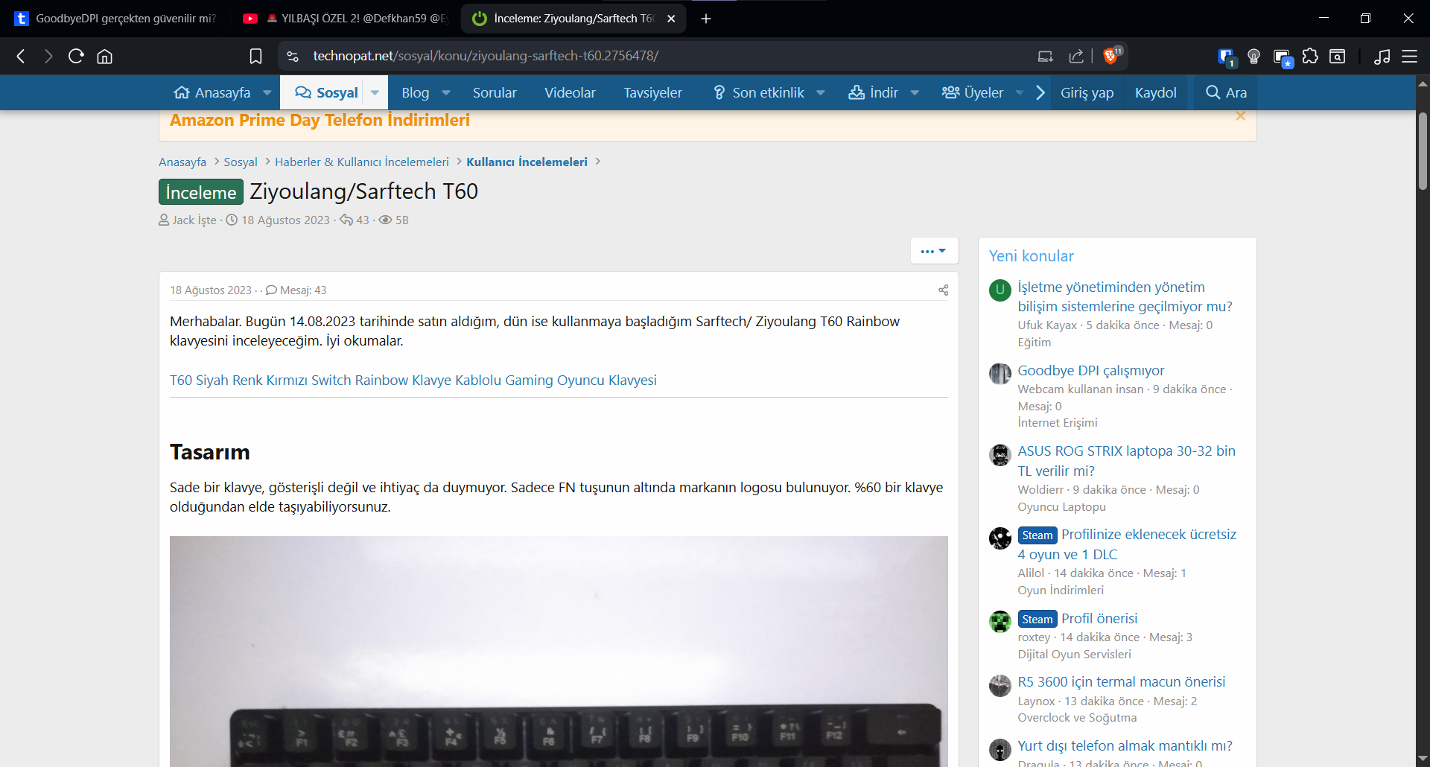Click the Kaydol register button

(1156, 92)
